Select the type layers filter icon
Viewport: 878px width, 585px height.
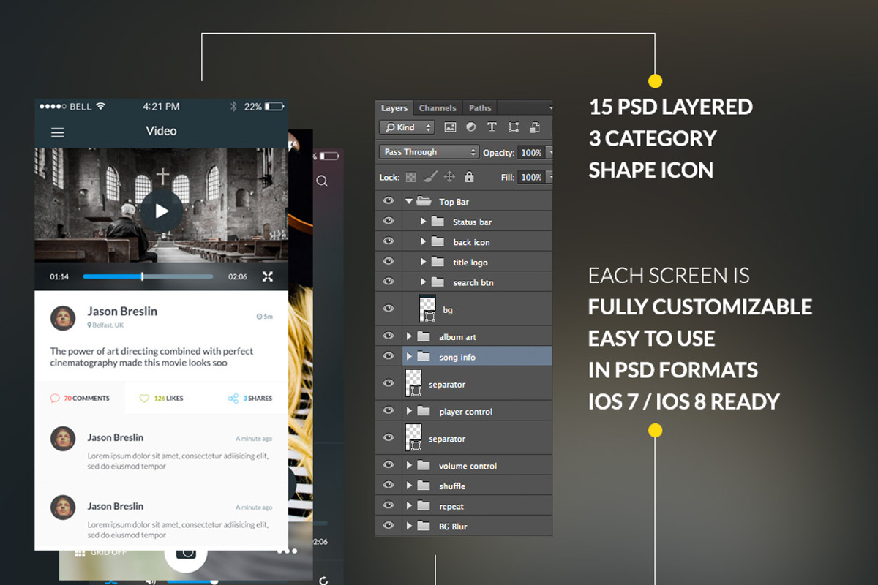click(492, 127)
